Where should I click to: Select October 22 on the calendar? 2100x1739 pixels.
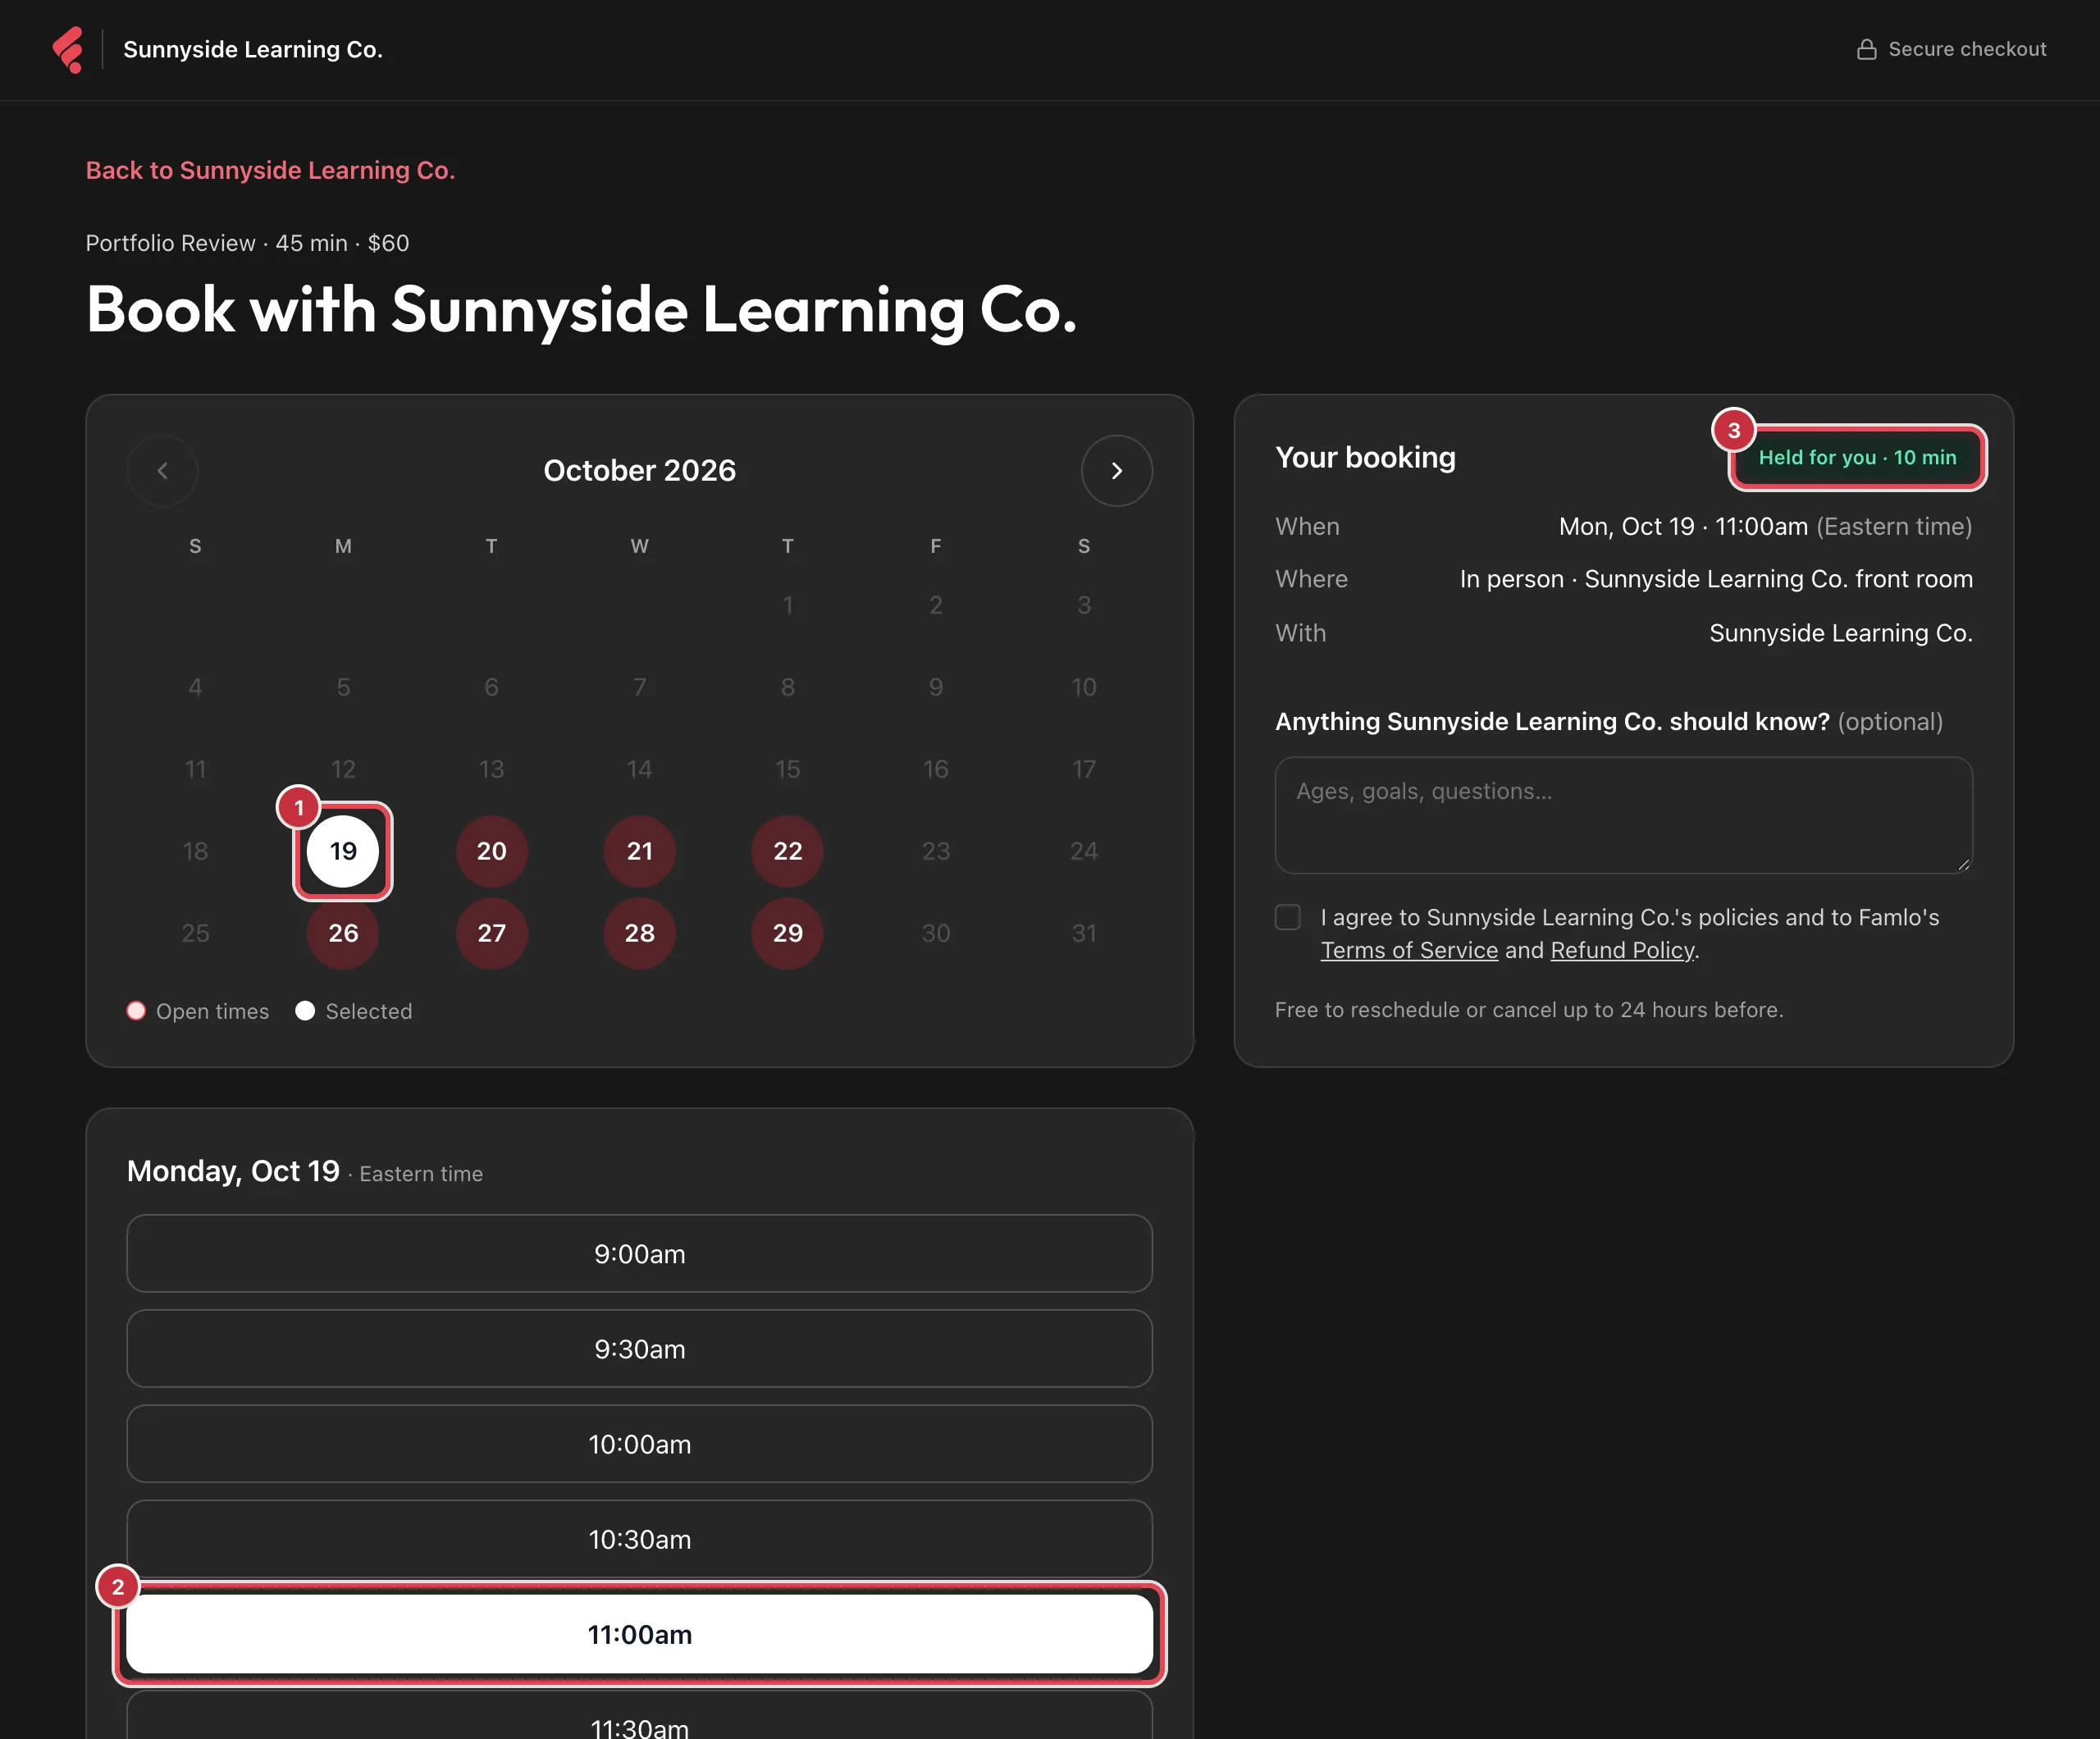pos(787,851)
